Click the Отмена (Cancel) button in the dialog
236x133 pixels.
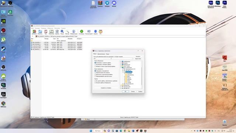point(133,92)
